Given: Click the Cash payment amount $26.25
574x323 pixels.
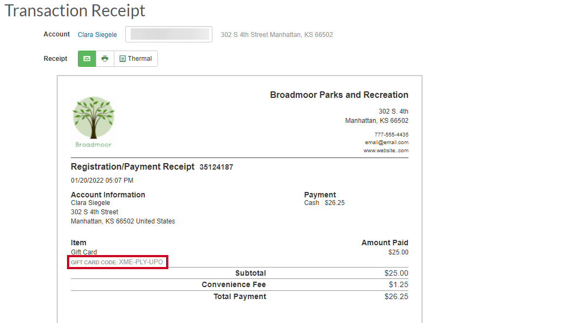Looking at the screenshot, I should 334,203.
